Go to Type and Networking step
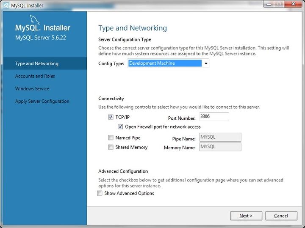 [x=45, y=63]
